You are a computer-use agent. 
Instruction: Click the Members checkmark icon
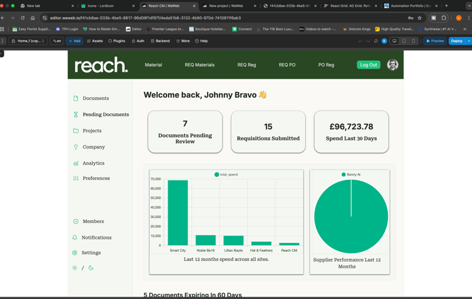(x=76, y=222)
